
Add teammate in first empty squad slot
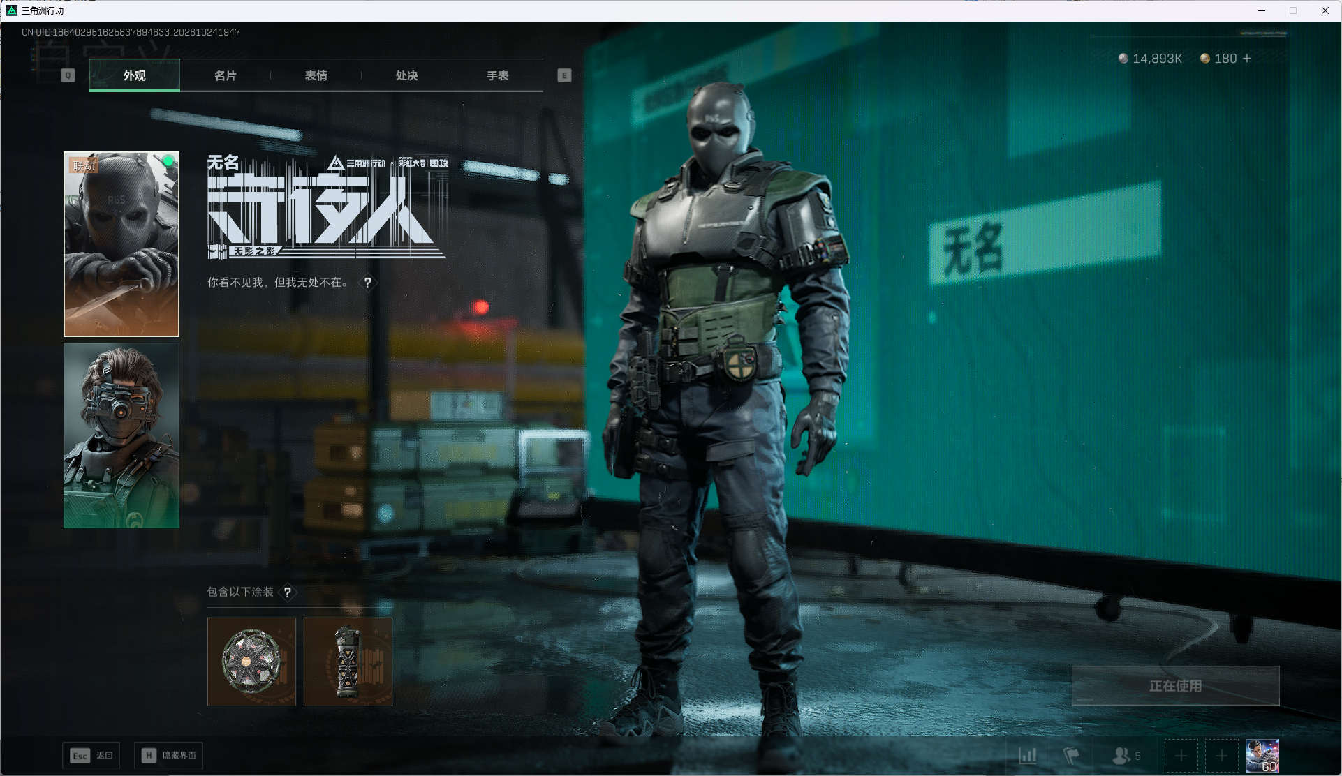point(1181,756)
